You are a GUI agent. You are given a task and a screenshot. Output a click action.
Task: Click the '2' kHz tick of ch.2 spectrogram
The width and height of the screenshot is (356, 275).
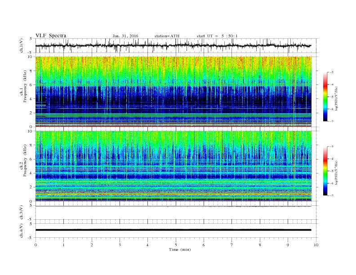pyautogui.click(x=31, y=187)
